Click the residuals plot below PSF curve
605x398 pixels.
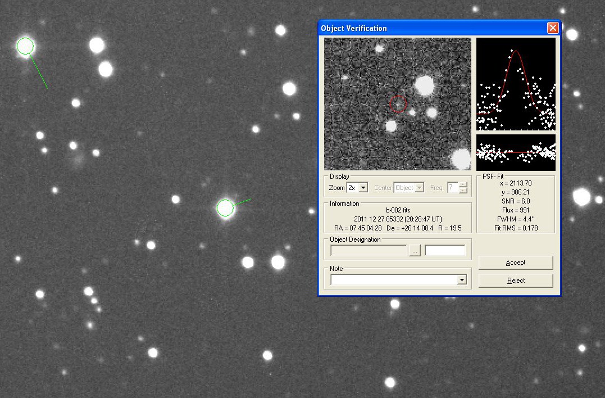[516, 152]
